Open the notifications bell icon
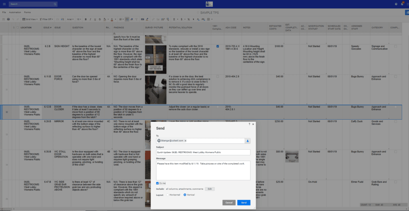The height and width of the screenshot is (211, 409). (402, 4)
